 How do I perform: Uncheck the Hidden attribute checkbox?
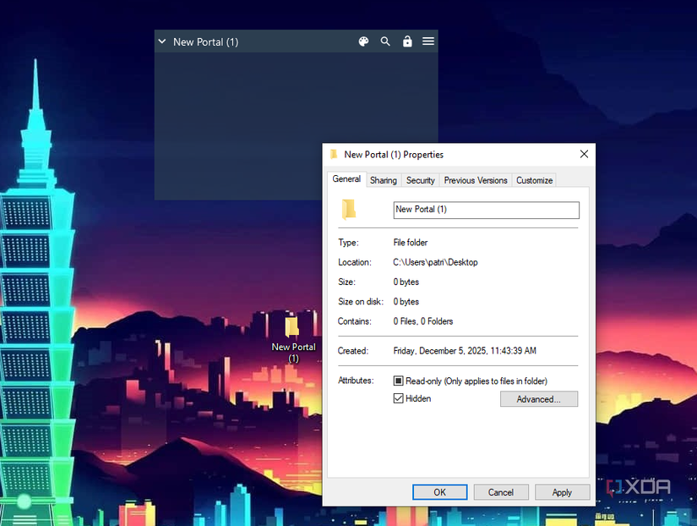398,398
